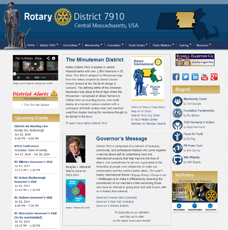Click the Web Wizardry monitor icon
This screenshot has width=228, height=230.
click(177, 160)
